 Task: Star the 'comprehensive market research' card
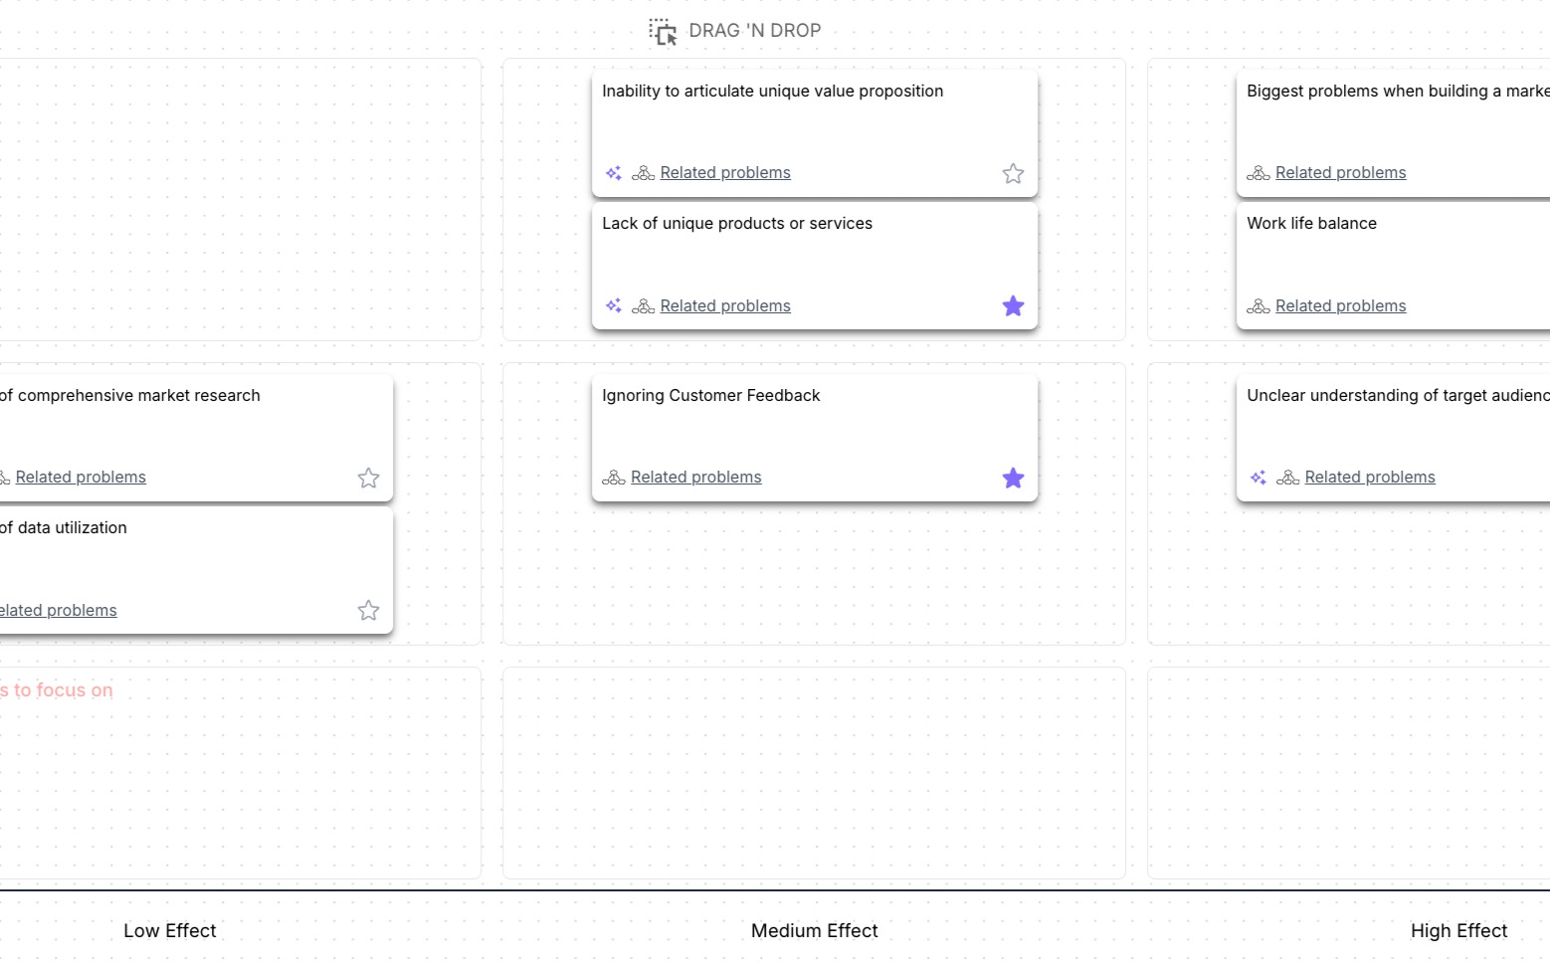368,479
